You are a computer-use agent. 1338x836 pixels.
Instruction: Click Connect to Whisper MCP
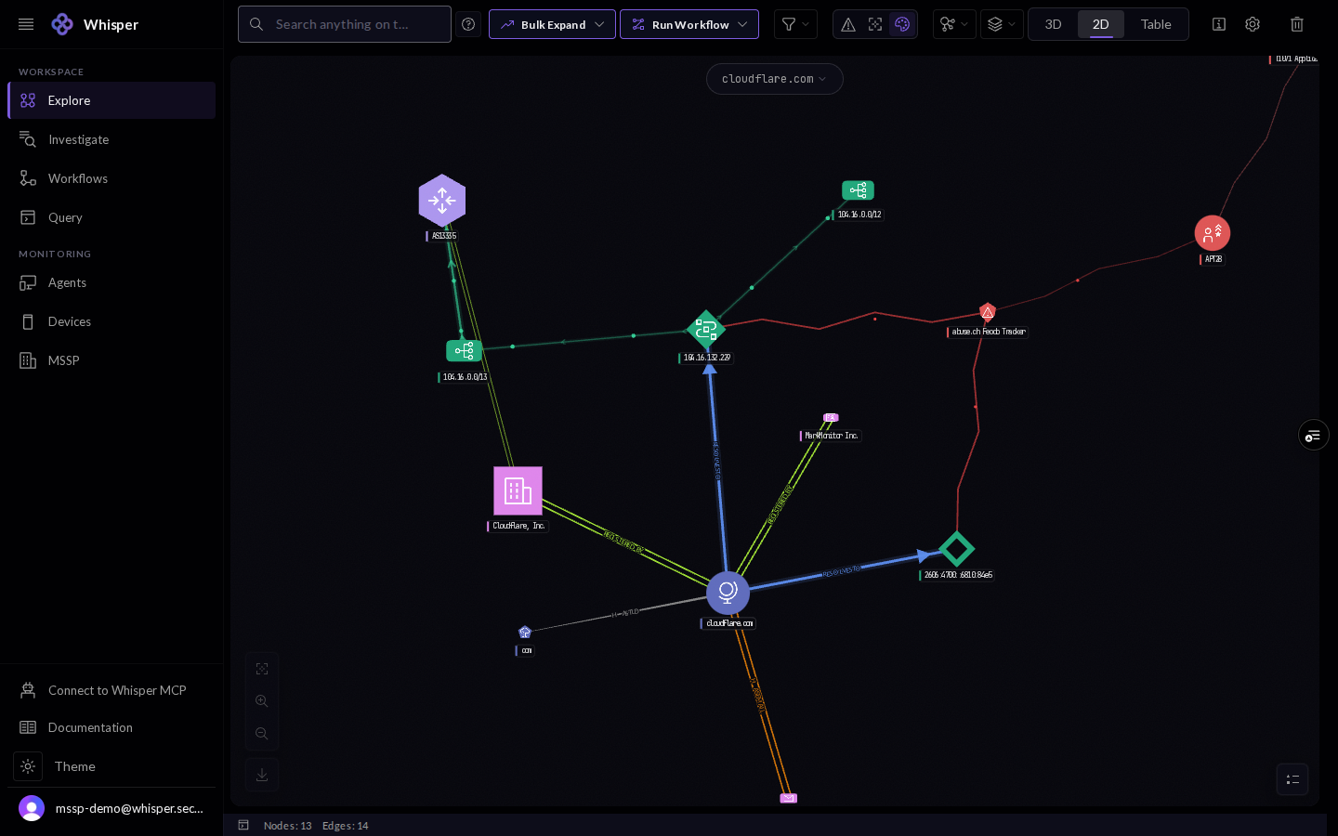click(111, 690)
